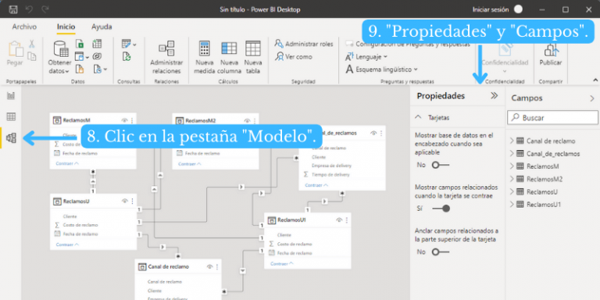Click more options on ReclamosU table
This screenshot has width=600, height=300.
132,201
